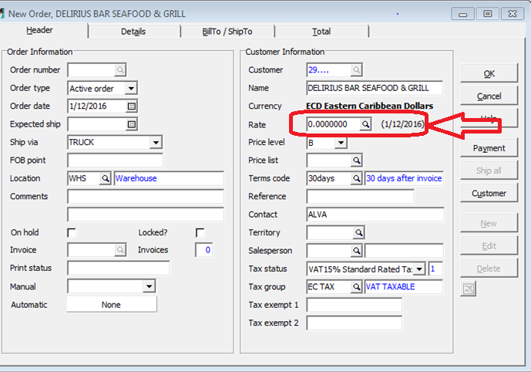This screenshot has width=531, height=372.
Task: Open the Price list lookup icon
Action: point(356,161)
